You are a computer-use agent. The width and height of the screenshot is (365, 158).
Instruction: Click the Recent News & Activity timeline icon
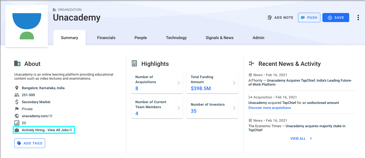point(251,64)
